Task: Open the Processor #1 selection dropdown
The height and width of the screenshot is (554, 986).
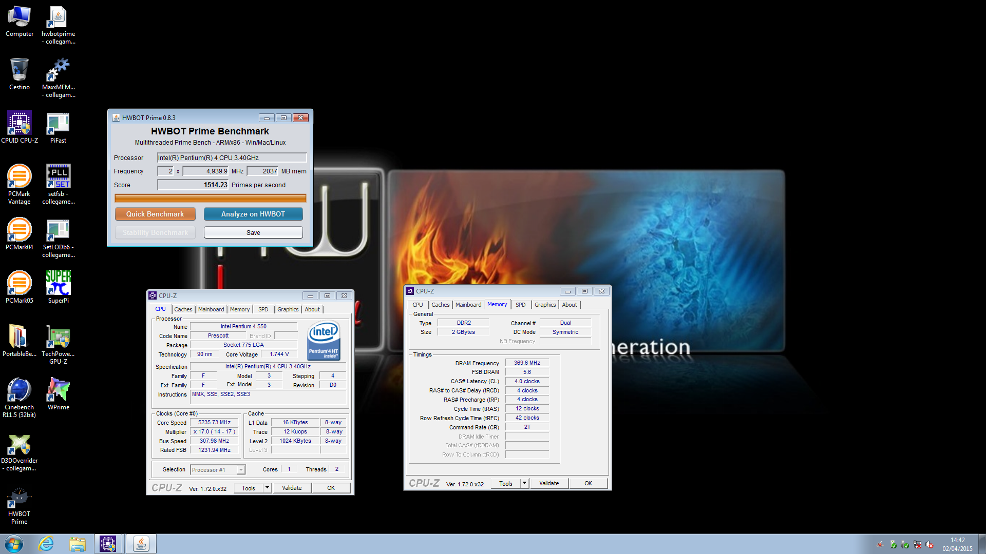Action: (x=218, y=470)
